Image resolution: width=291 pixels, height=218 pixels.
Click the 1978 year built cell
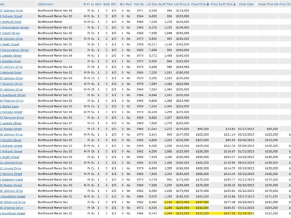(x=140, y=84)
